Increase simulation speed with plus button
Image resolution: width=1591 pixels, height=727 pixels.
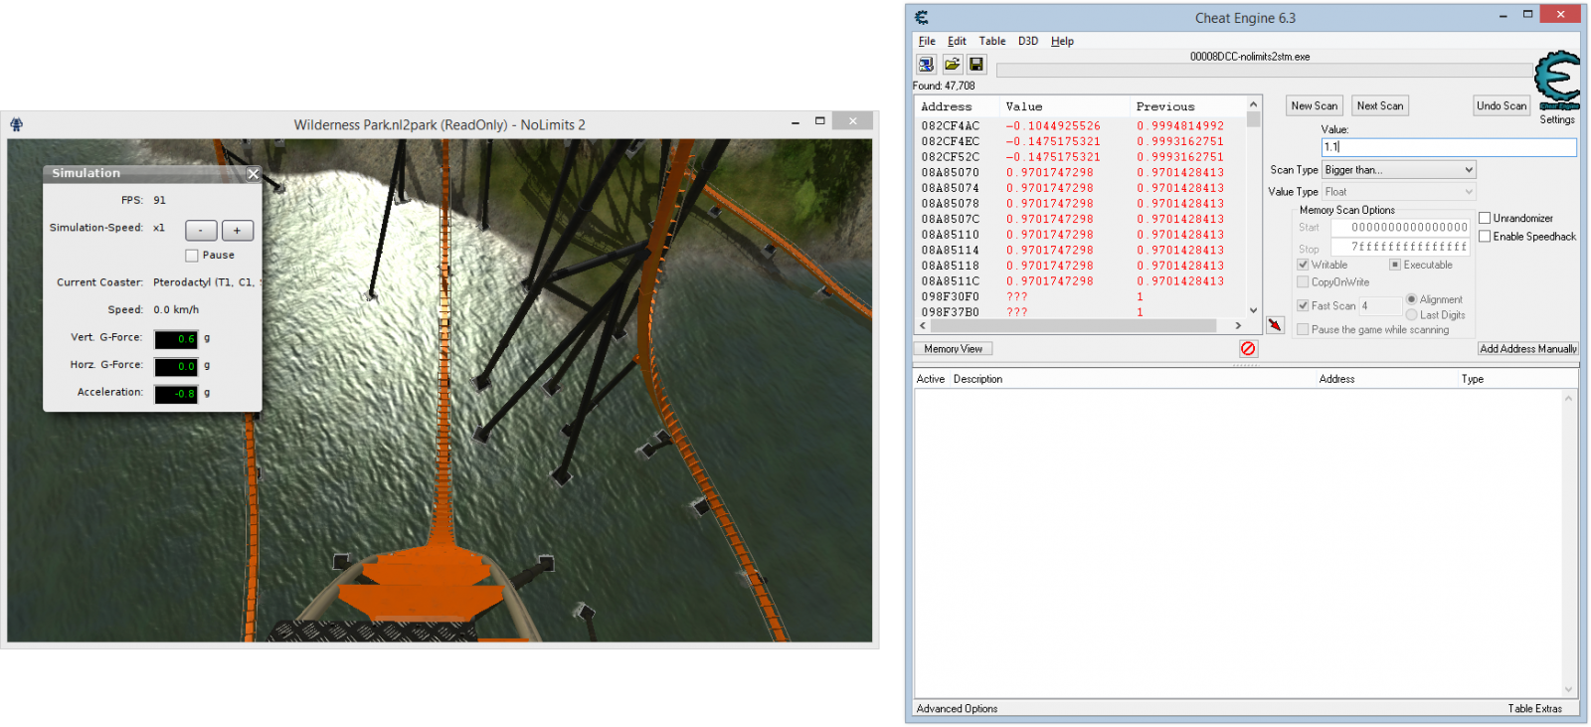pos(238,231)
